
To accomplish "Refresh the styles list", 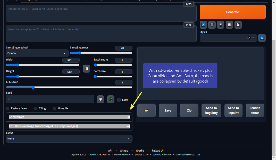I will point(262,38).
